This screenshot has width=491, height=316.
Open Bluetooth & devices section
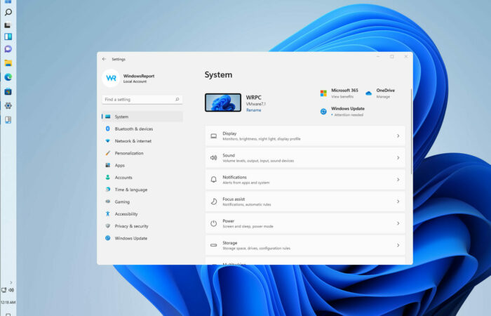[142, 129]
